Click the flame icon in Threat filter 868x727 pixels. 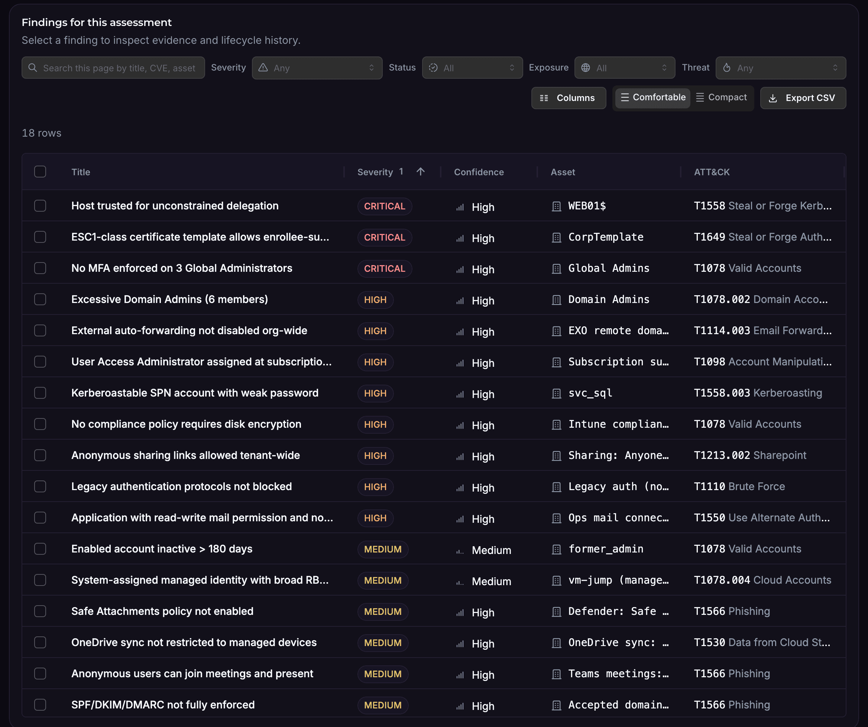click(727, 68)
